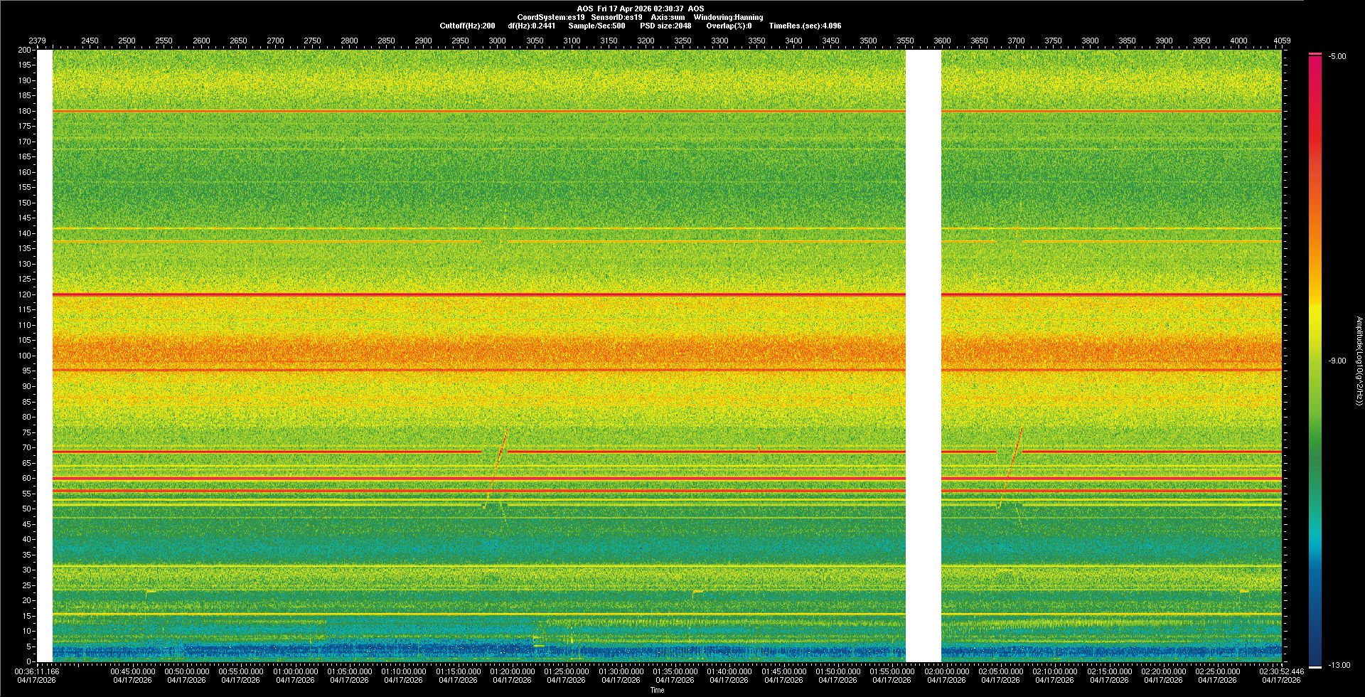
Task: Click the 200 label on the frequency axis
Action: pyautogui.click(x=24, y=50)
